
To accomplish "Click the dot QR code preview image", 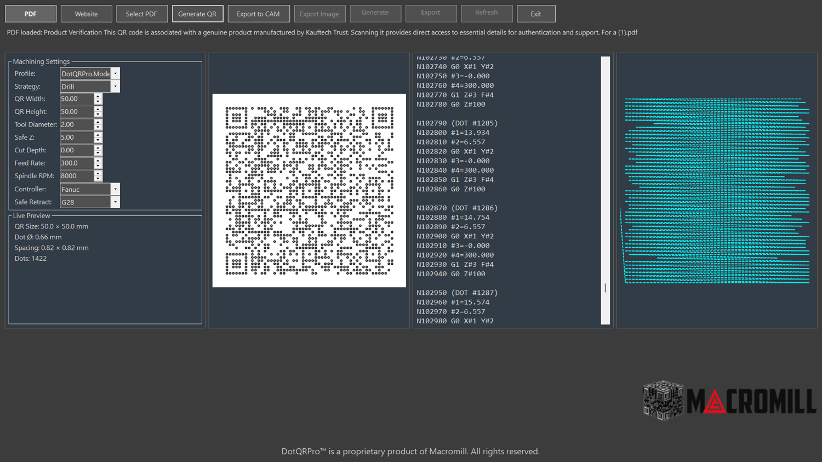I will (309, 190).
